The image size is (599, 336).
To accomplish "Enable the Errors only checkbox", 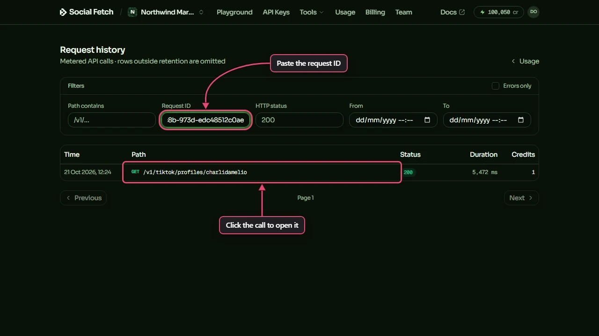I will coord(496,86).
